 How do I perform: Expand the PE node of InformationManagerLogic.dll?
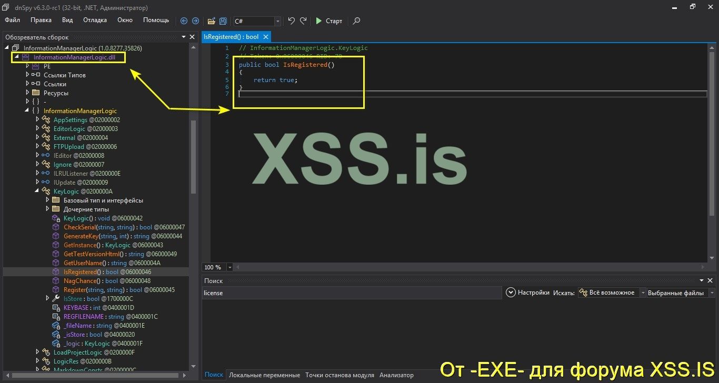(x=26, y=66)
